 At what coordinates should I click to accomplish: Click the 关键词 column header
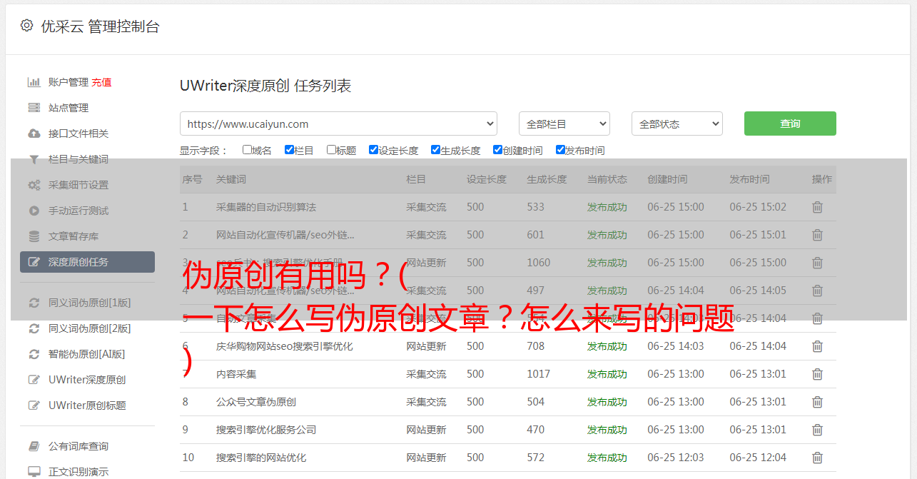coord(231,179)
